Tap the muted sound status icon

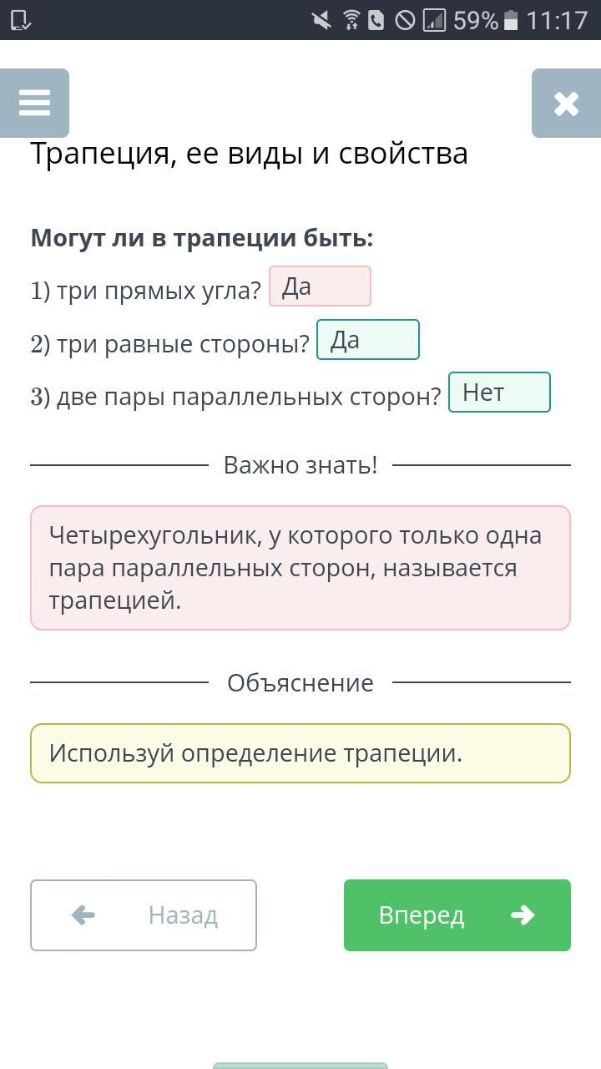(x=321, y=20)
